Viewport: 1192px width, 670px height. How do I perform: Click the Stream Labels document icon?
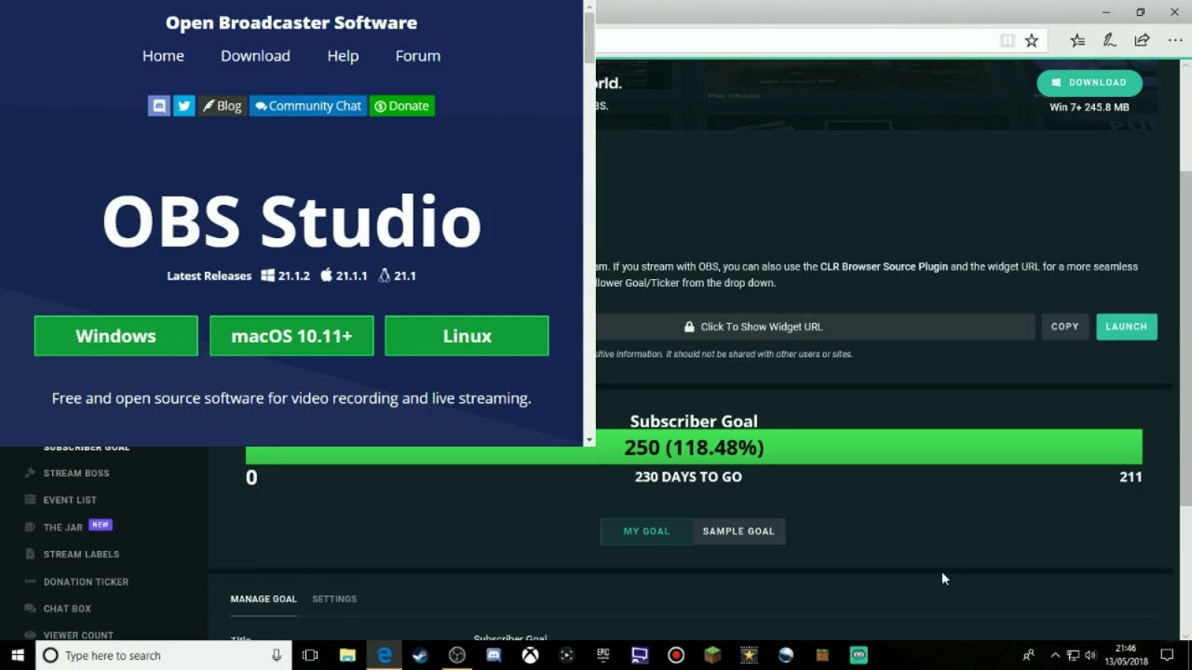[x=30, y=554]
